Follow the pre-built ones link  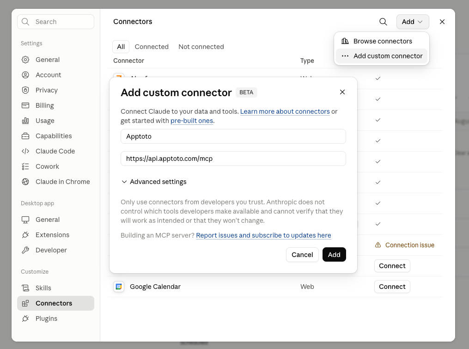click(192, 121)
